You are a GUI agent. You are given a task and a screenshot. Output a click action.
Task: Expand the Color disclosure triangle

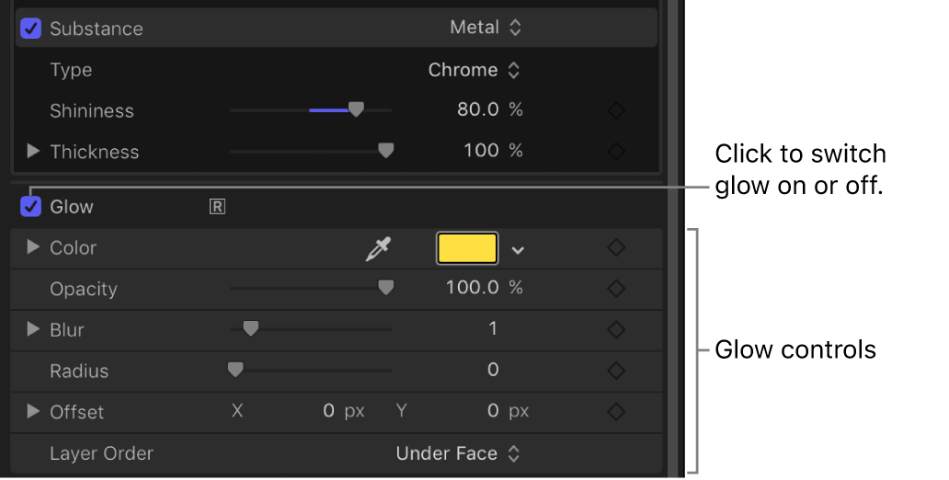[34, 247]
